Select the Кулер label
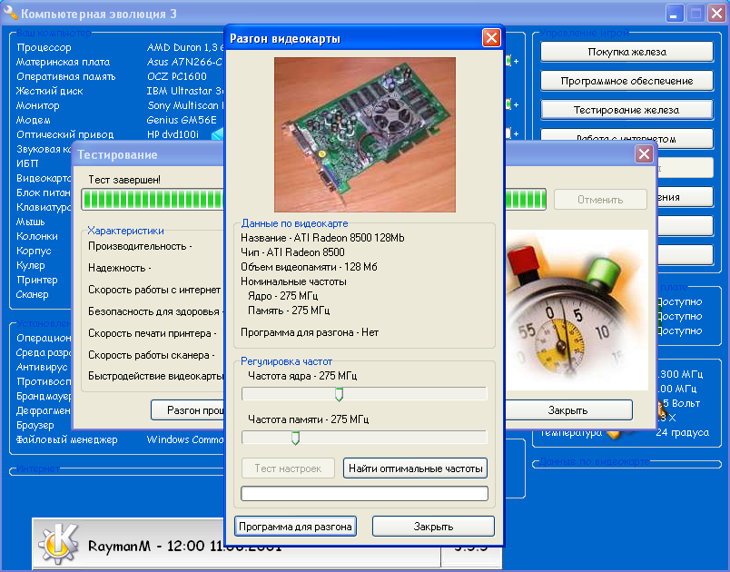The width and height of the screenshot is (730, 572). tap(30, 265)
